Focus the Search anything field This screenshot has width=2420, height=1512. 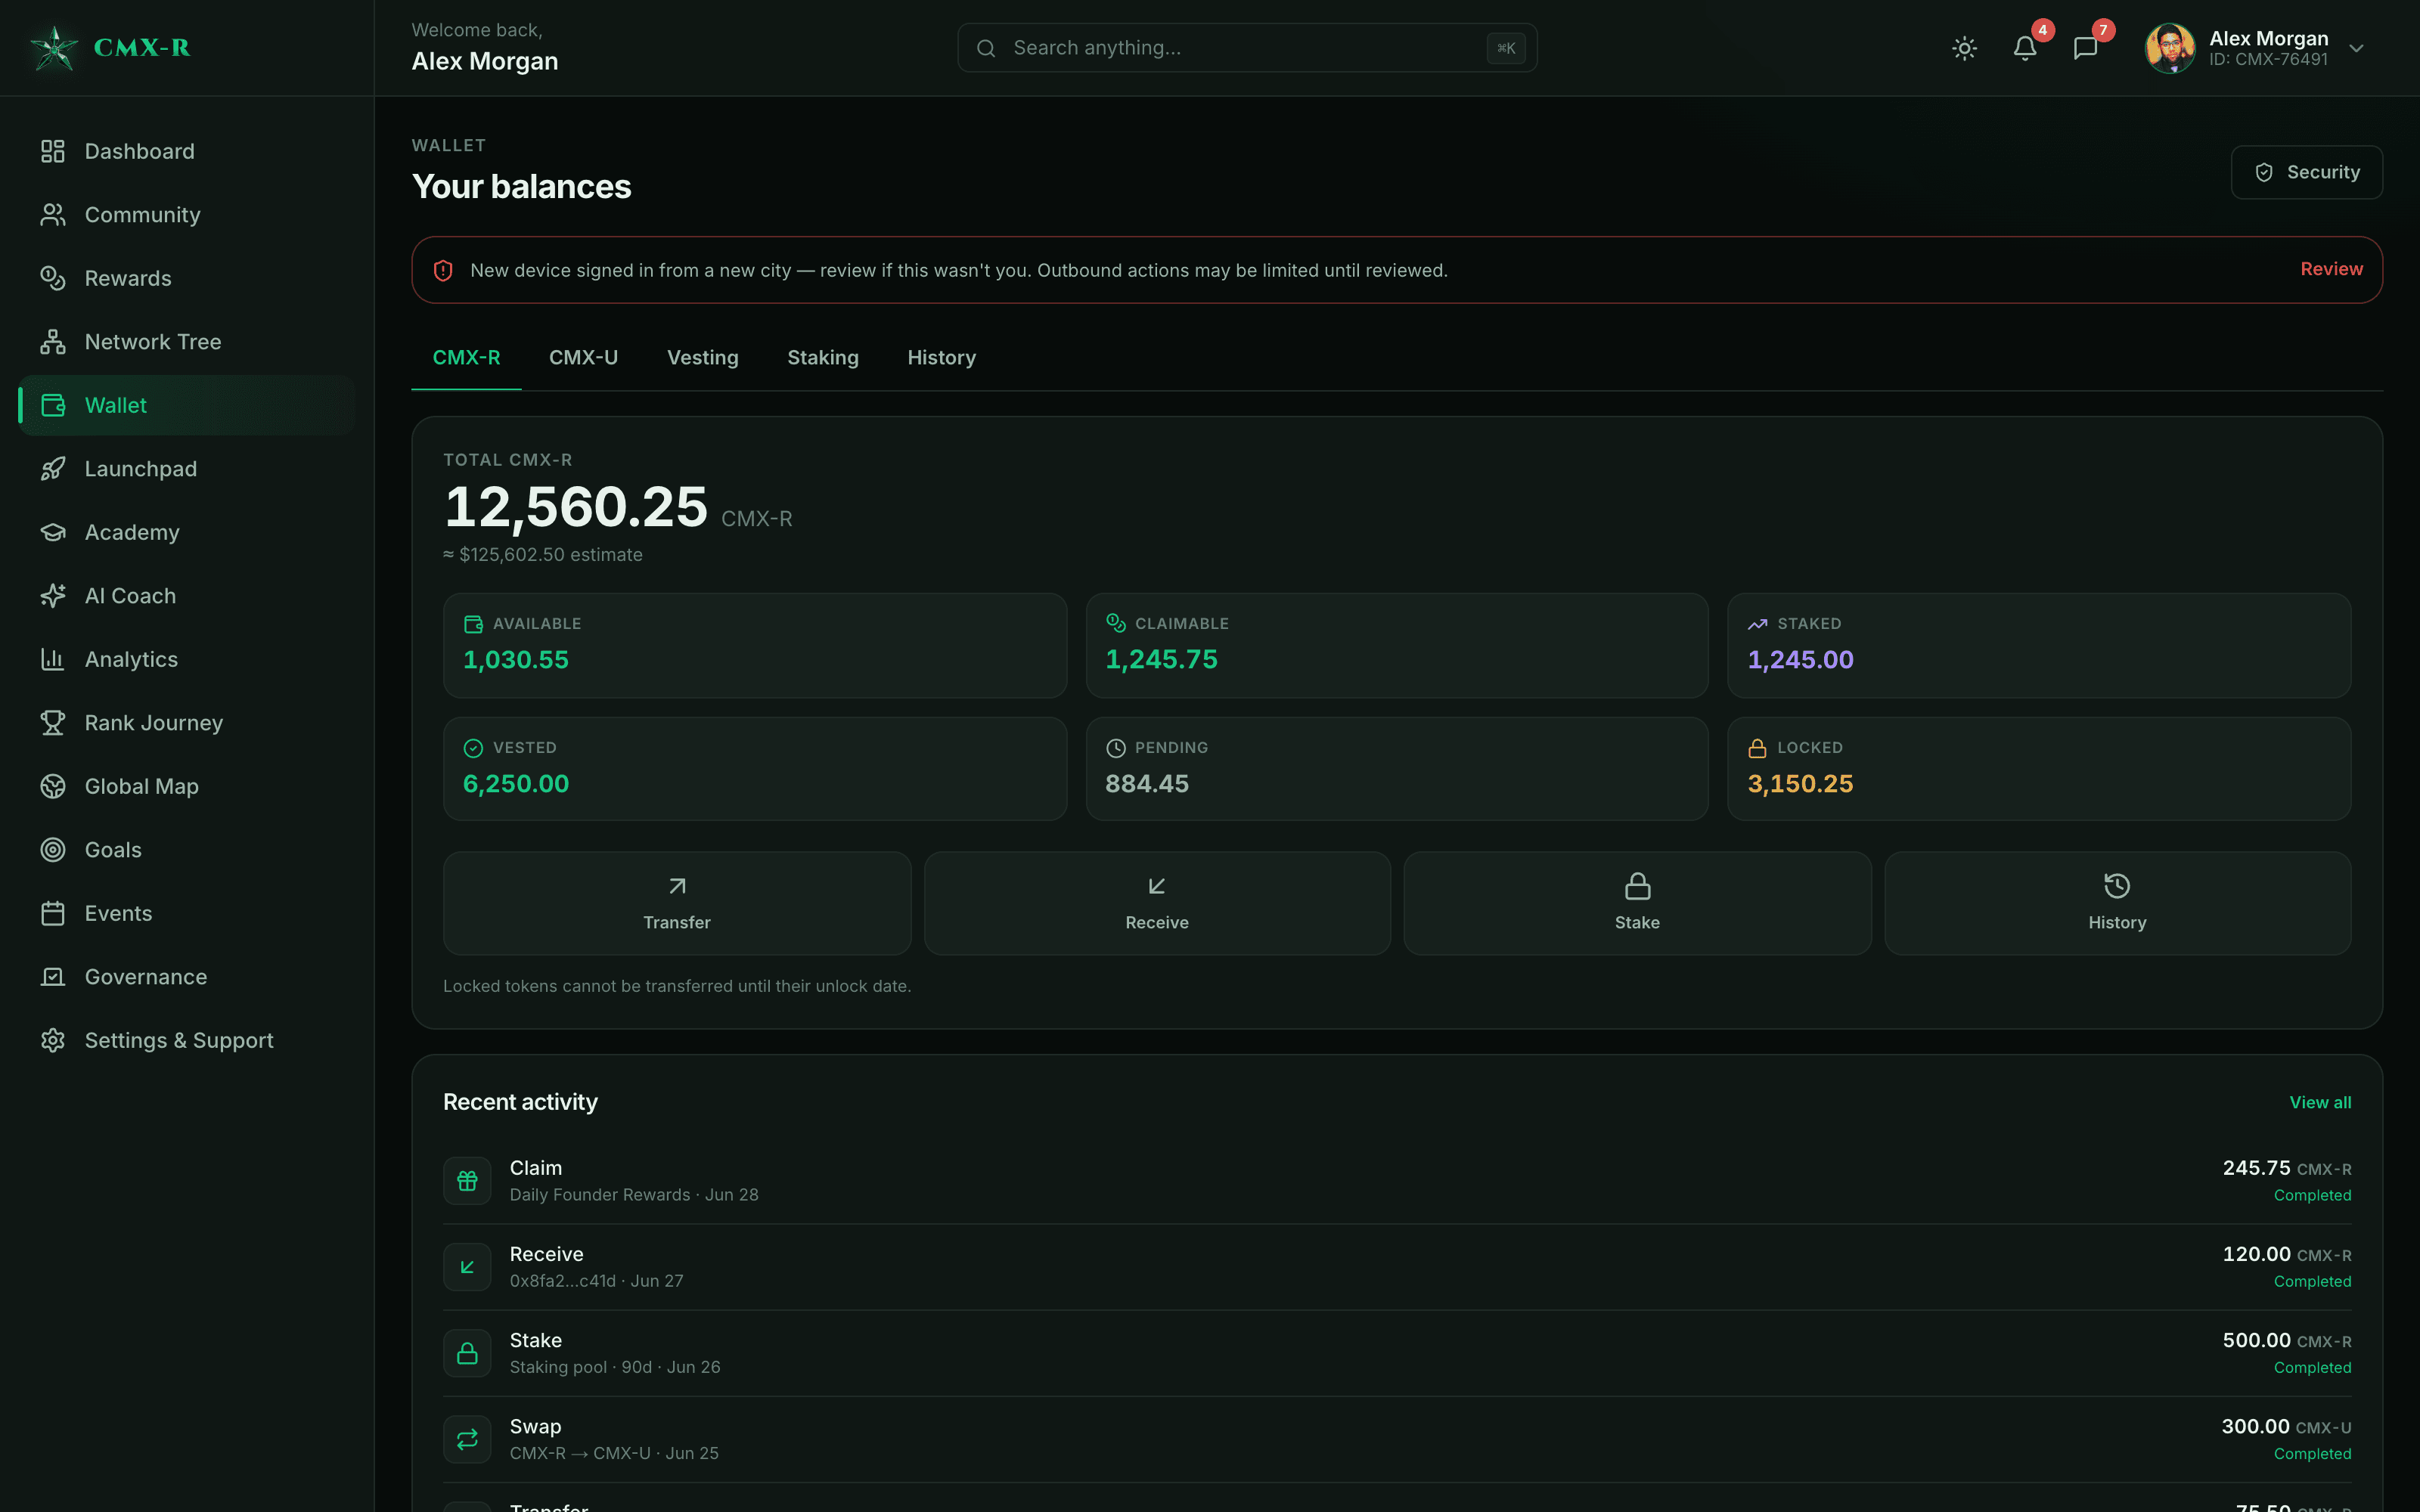(1247, 48)
